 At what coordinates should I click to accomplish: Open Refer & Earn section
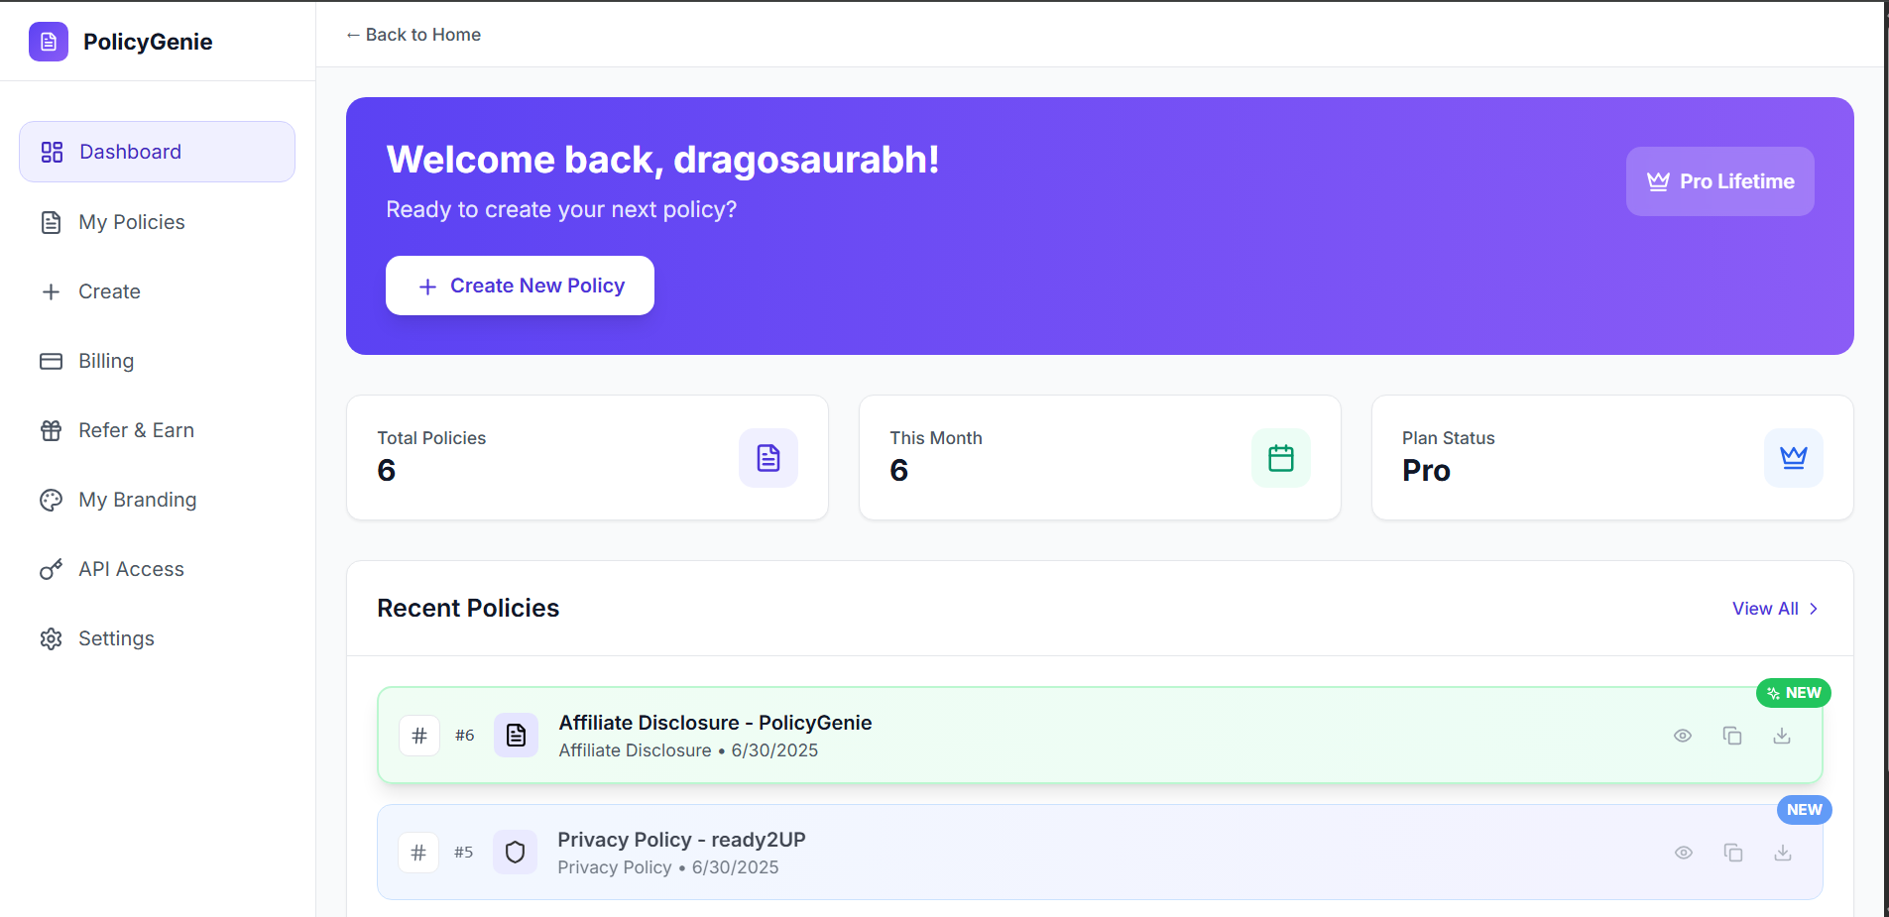pos(157,430)
